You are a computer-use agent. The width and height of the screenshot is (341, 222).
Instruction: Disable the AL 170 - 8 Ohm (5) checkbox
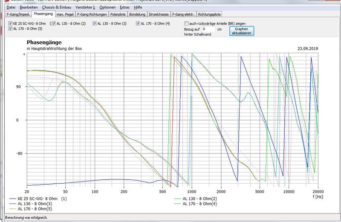point(10,28)
